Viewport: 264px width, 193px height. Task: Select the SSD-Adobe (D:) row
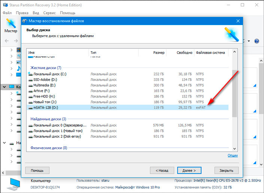point(128,79)
